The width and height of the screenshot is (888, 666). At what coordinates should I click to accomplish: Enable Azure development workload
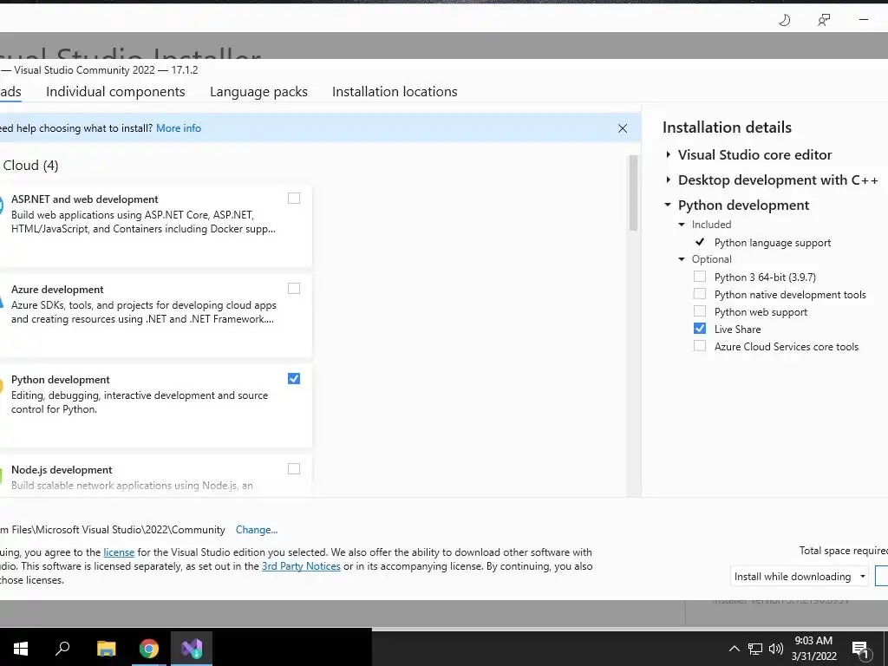[294, 288]
